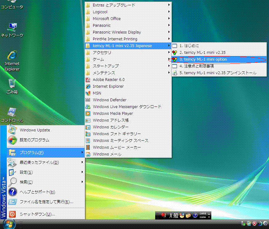This screenshot has width=269, height=229.
Task: Click the IME bar options down arrow
Action: pyautogui.click(x=209, y=217)
